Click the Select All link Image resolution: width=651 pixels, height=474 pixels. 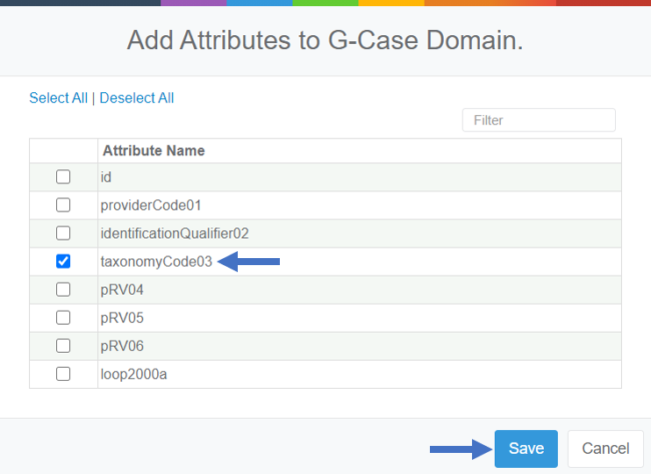[59, 98]
